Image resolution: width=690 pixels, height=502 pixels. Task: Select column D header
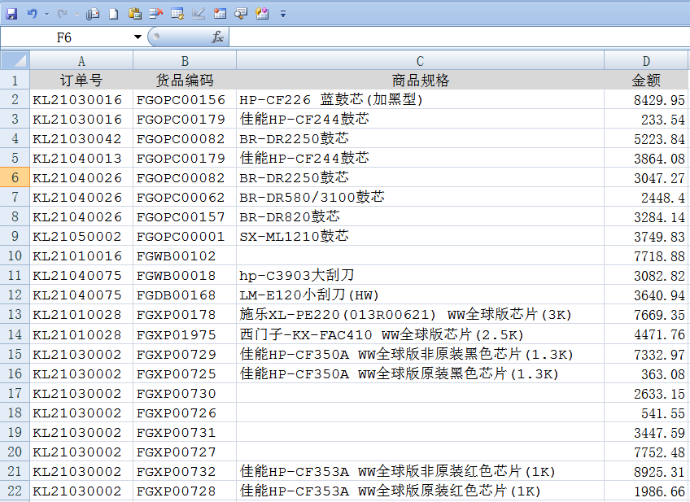click(x=646, y=61)
